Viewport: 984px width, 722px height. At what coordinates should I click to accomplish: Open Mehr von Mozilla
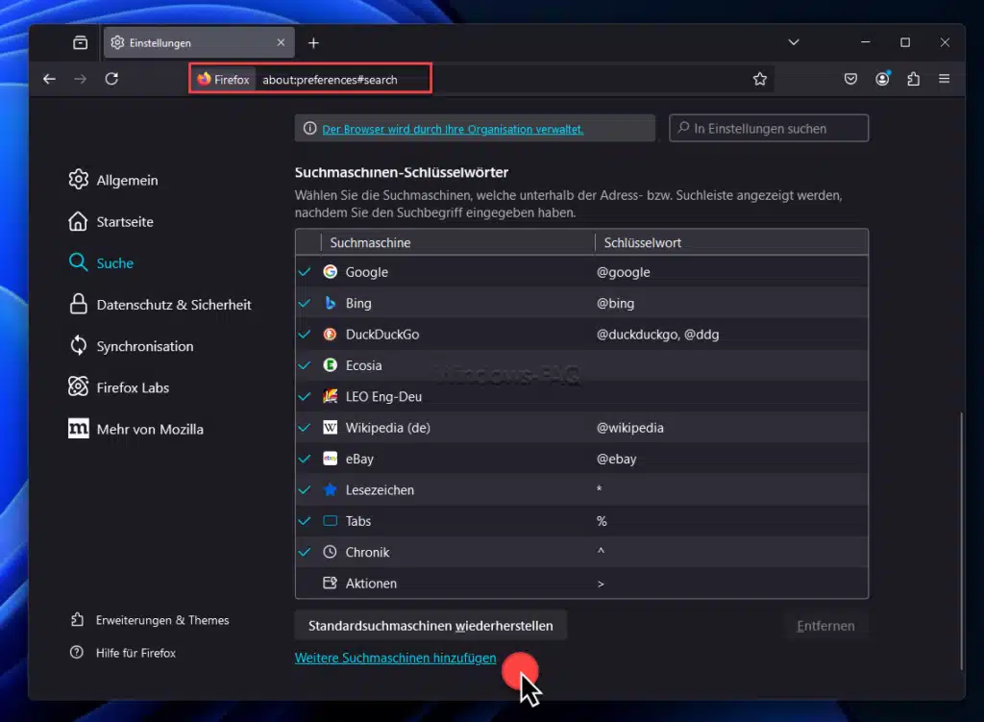point(136,429)
